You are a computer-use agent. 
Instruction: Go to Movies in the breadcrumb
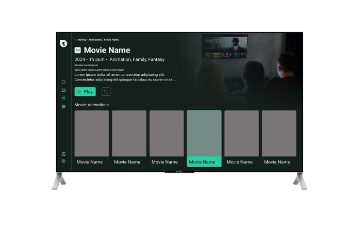click(81, 40)
